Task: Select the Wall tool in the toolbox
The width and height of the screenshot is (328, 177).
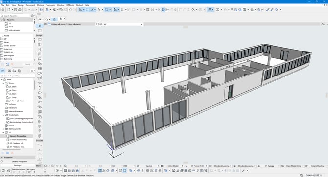Action: tap(40, 40)
